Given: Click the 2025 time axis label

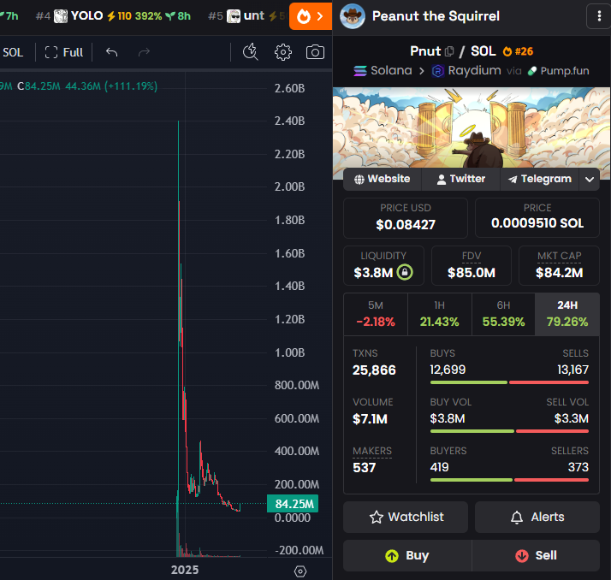Looking at the screenshot, I should click(185, 570).
